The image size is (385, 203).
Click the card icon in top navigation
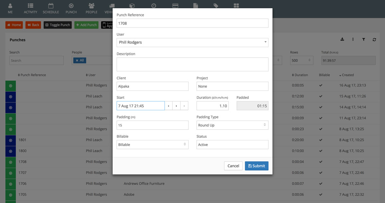(175, 6)
